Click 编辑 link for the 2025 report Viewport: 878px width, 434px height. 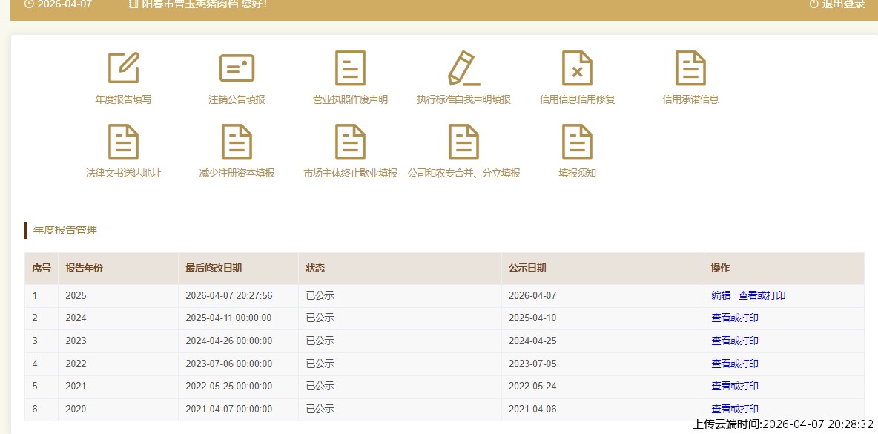click(721, 295)
